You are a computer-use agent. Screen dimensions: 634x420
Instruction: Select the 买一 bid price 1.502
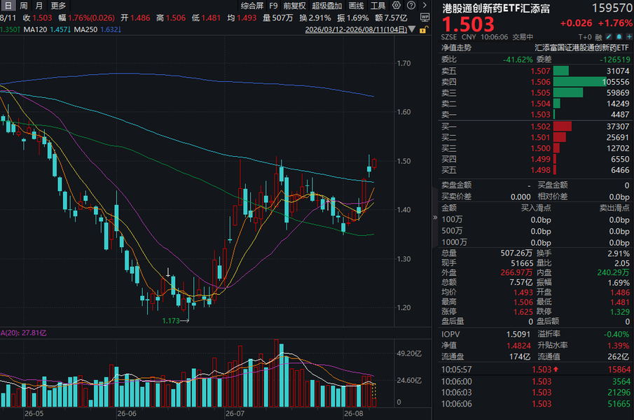click(540, 127)
